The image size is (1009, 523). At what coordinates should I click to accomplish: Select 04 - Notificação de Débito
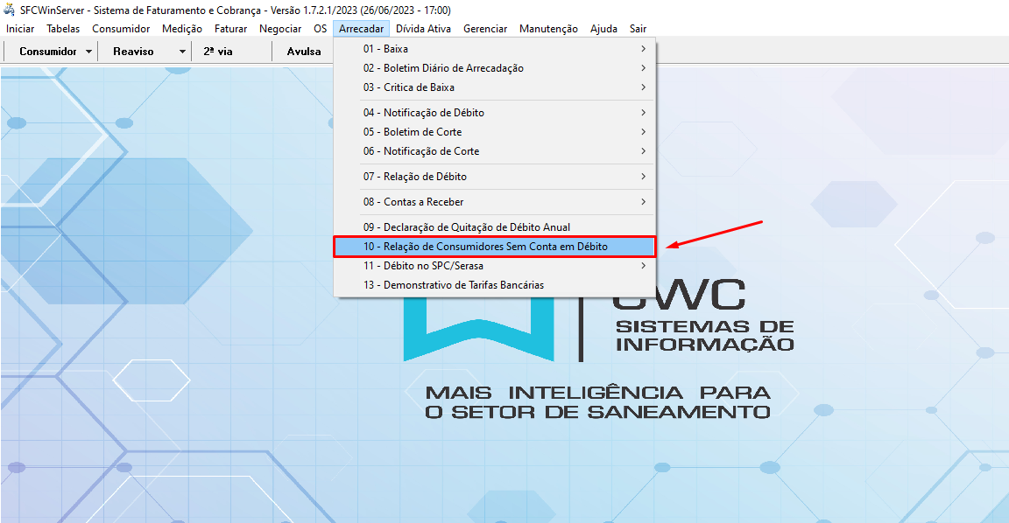494,113
